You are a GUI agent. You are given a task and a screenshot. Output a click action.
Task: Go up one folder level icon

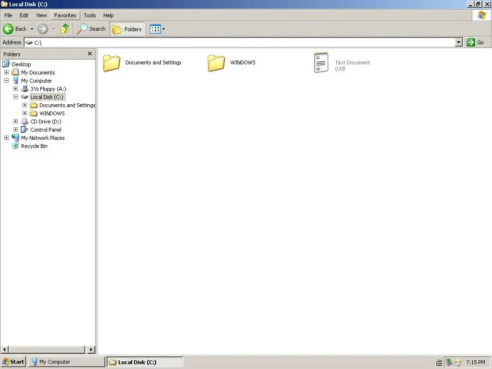[x=65, y=29]
